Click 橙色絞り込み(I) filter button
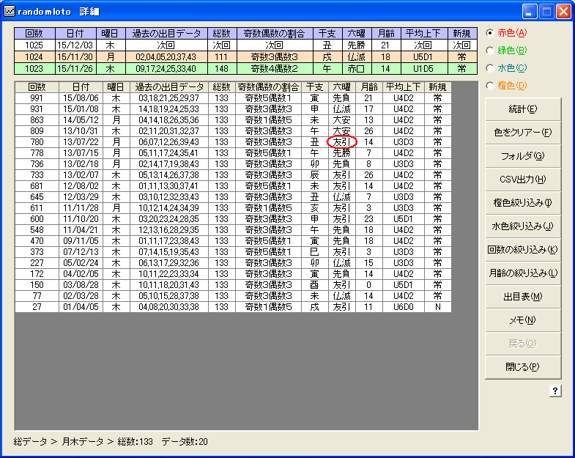 click(x=523, y=203)
